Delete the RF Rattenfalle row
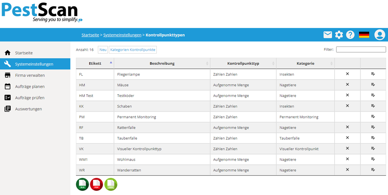 click(x=347, y=127)
